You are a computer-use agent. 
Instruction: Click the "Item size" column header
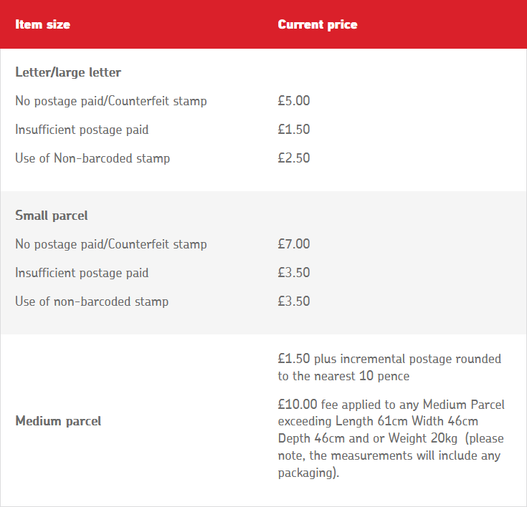click(42, 25)
